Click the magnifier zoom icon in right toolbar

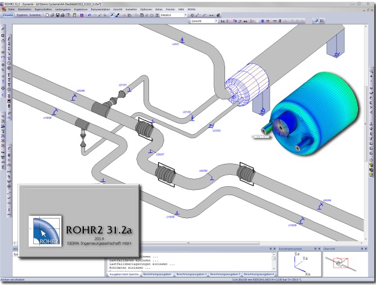click(x=371, y=71)
